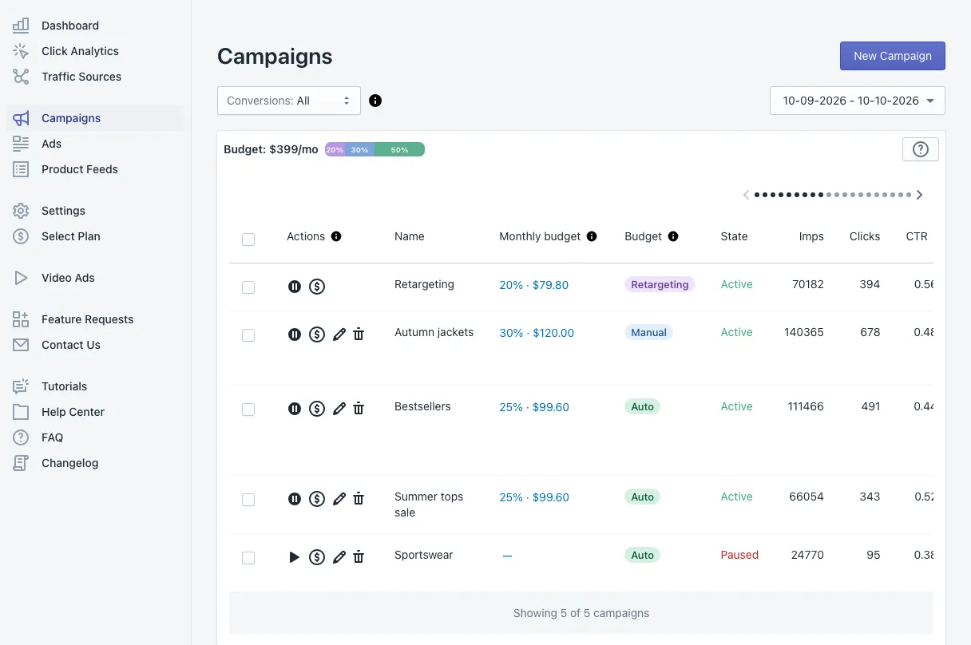Click info icon next to Conversions dropdown
This screenshot has height=645, width=971.
pyautogui.click(x=375, y=101)
